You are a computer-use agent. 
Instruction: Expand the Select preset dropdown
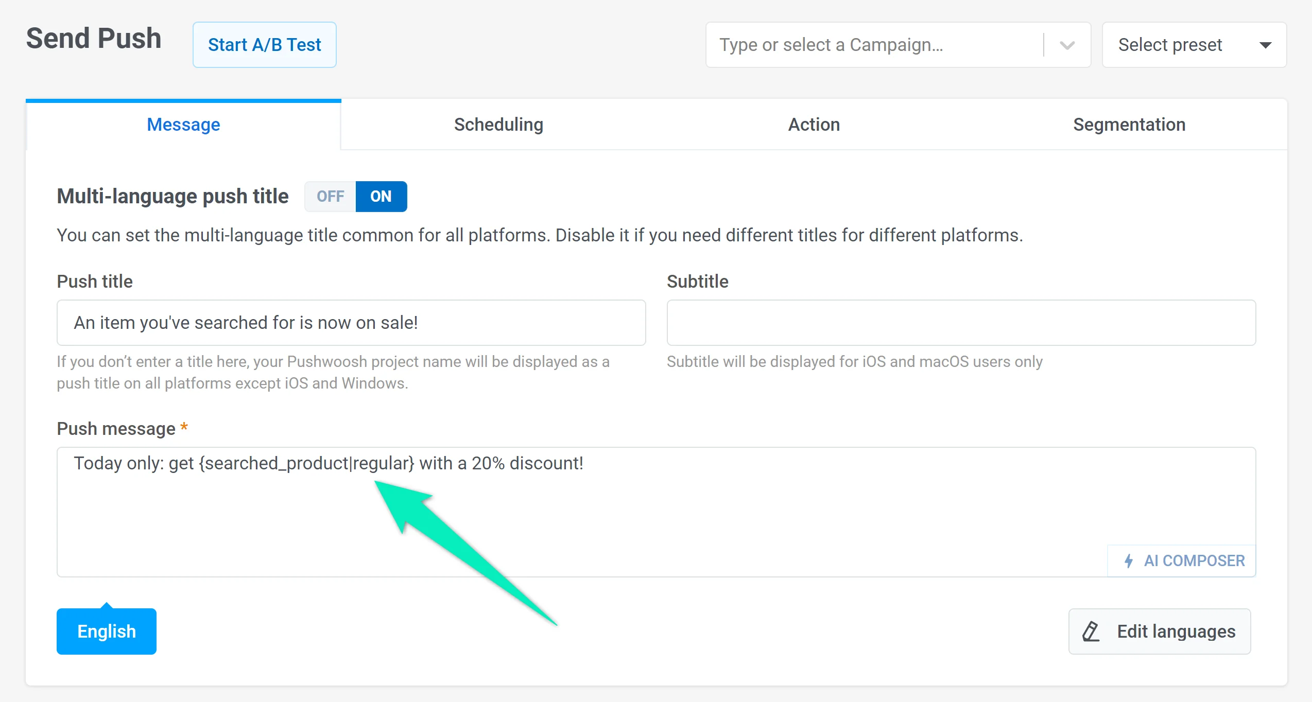(1194, 45)
